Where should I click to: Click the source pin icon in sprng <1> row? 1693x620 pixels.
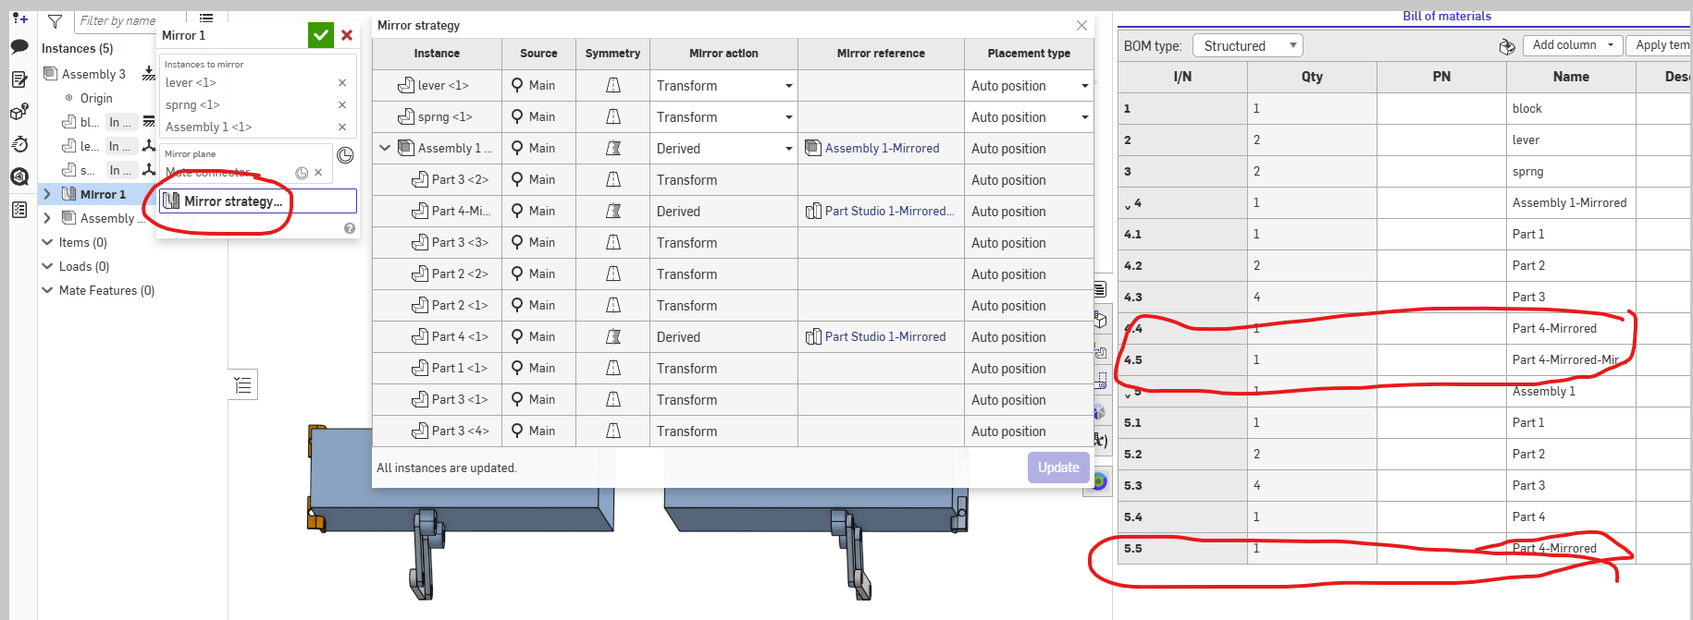tap(517, 116)
